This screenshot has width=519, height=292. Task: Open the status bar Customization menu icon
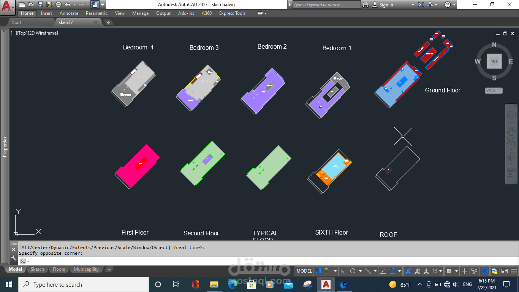(x=514, y=271)
